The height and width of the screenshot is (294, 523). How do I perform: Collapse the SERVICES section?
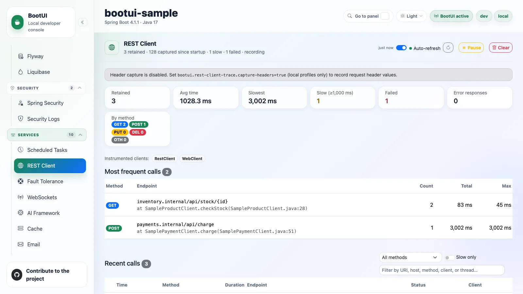[x=47, y=135]
